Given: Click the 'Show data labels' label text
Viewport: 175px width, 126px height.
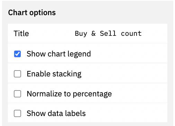Looking at the screenshot, I should click(56, 113).
